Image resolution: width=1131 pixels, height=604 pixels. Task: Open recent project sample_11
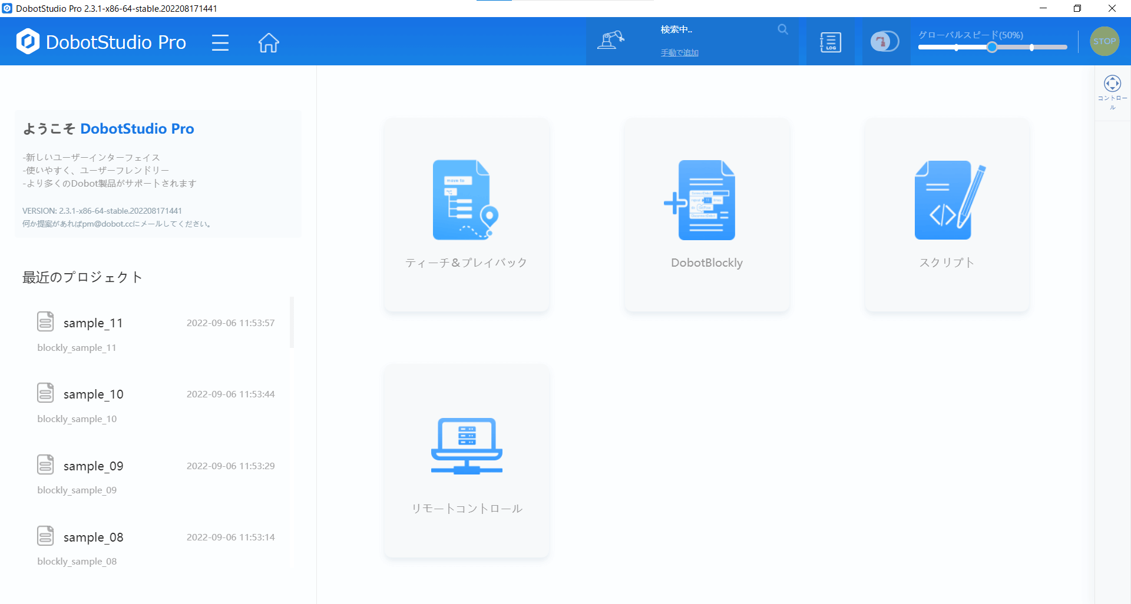click(93, 323)
